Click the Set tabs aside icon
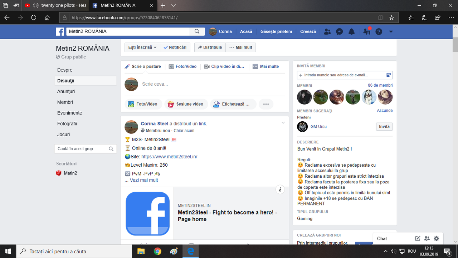The height and width of the screenshot is (258, 458). (16, 5)
